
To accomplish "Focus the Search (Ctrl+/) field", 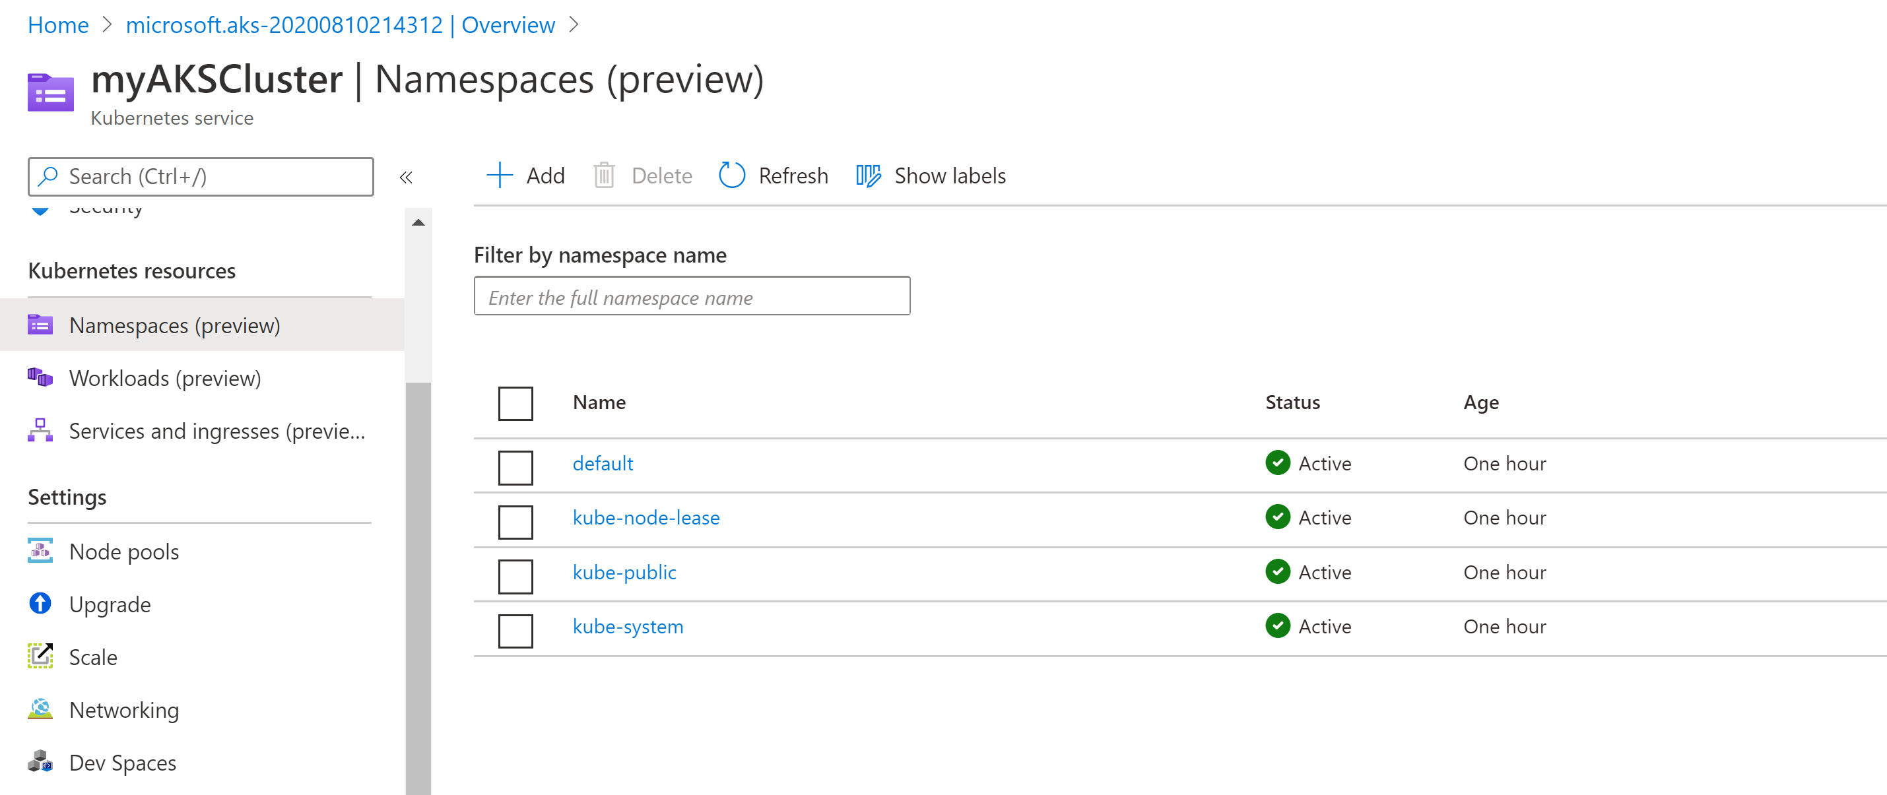I will [201, 176].
